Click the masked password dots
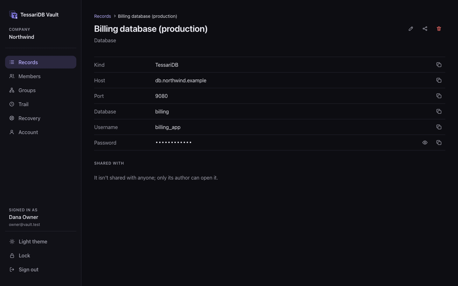Image resolution: width=458 pixels, height=286 pixels. coord(173,142)
